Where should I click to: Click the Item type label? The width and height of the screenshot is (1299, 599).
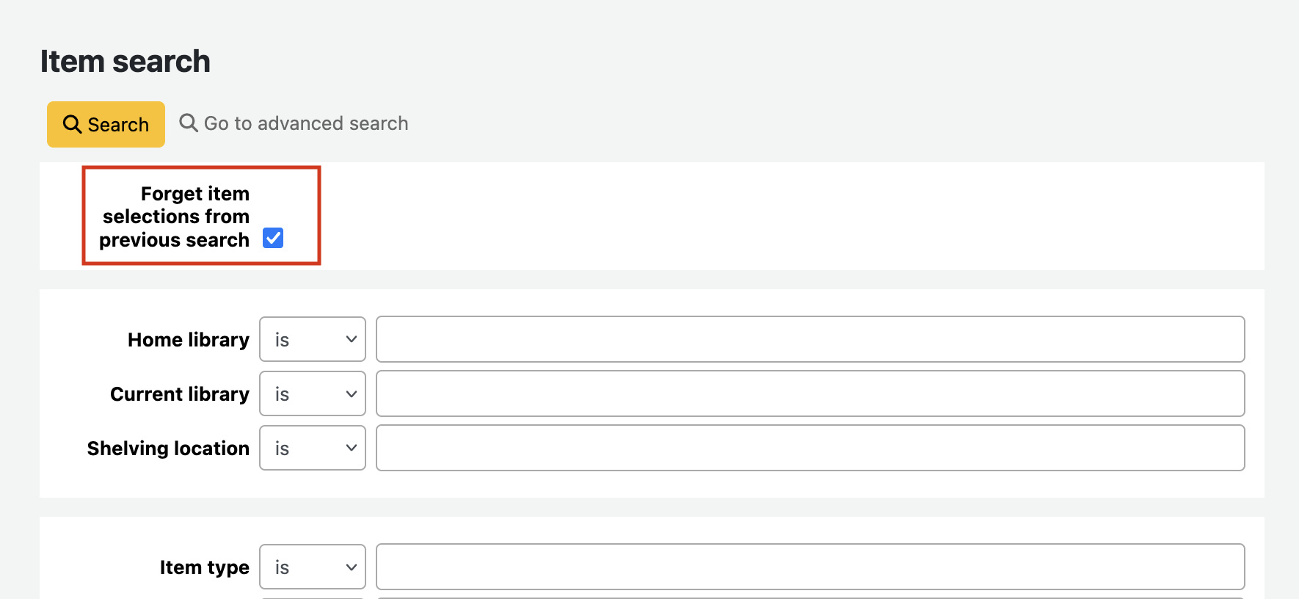point(204,567)
